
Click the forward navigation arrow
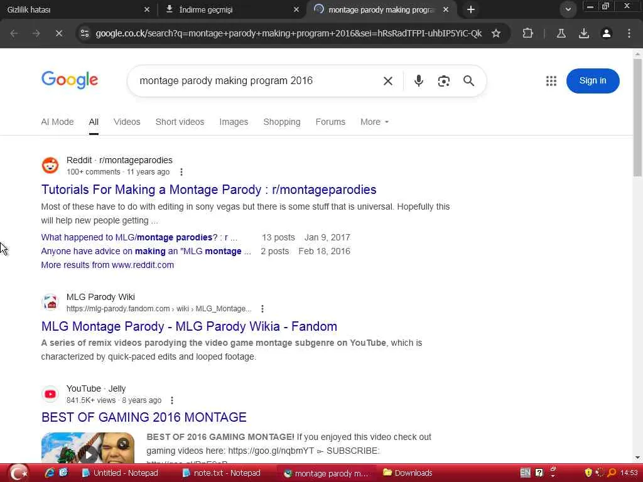click(x=36, y=33)
